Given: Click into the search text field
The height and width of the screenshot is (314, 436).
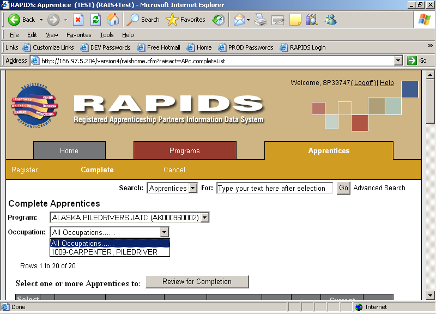Looking at the screenshot, I should click(x=275, y=188).
